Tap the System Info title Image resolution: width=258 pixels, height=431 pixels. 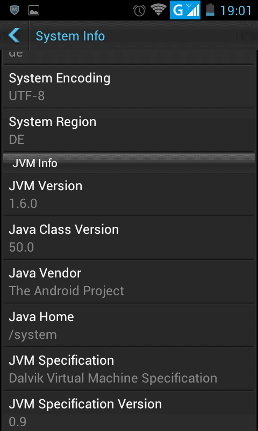[x=70, y=36]
